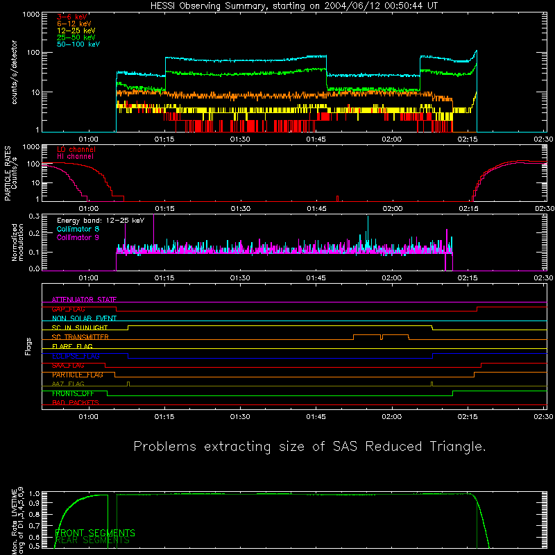Click the 01:00 time tick under the top panel
The width and height of the screenshot is (555, 555).
click(88, 139)
